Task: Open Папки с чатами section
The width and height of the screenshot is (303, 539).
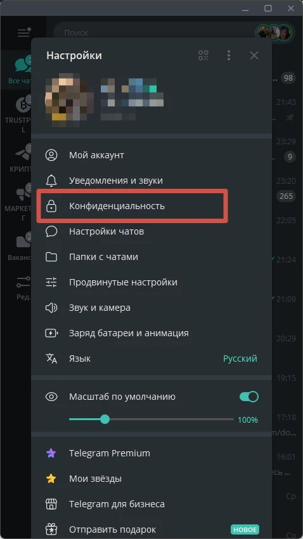Action: tap(151, 257)
